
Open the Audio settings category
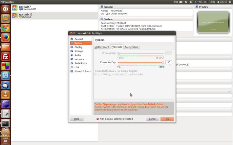click(x=81, y=55)
